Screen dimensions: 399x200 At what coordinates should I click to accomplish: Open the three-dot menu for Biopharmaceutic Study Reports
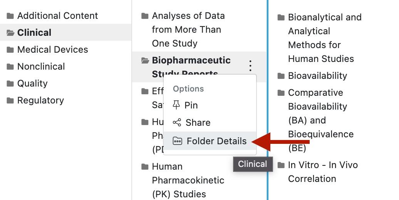tap(250, 66)
